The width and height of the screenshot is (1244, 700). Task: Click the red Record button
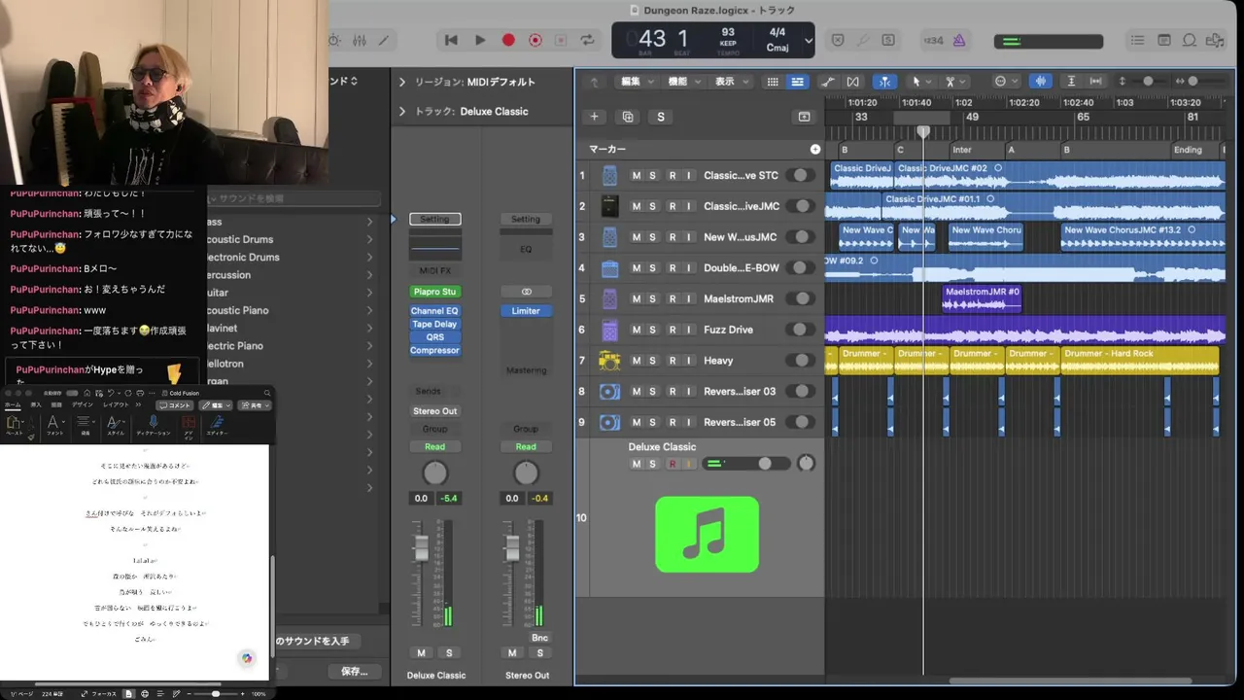pos(507,40)
